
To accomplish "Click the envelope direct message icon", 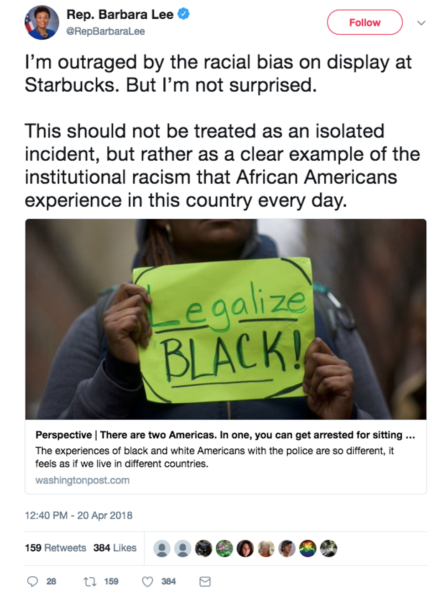I will click(205, 581).
